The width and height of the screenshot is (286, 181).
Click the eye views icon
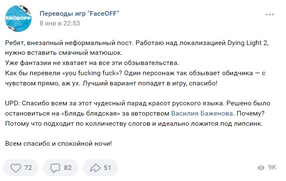(x=261, y=168)
